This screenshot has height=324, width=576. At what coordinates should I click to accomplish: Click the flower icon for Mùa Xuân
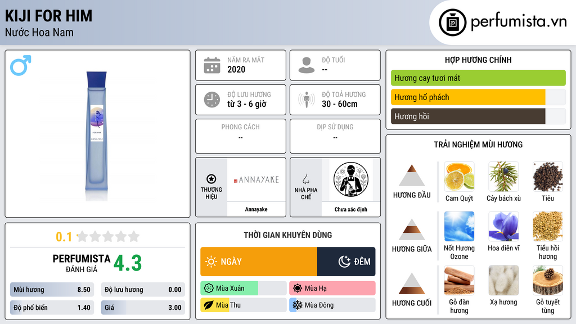point(209,289)
